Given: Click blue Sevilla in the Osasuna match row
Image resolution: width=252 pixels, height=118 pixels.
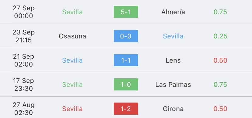Looking at the screenshot, I should pos(173,36).
